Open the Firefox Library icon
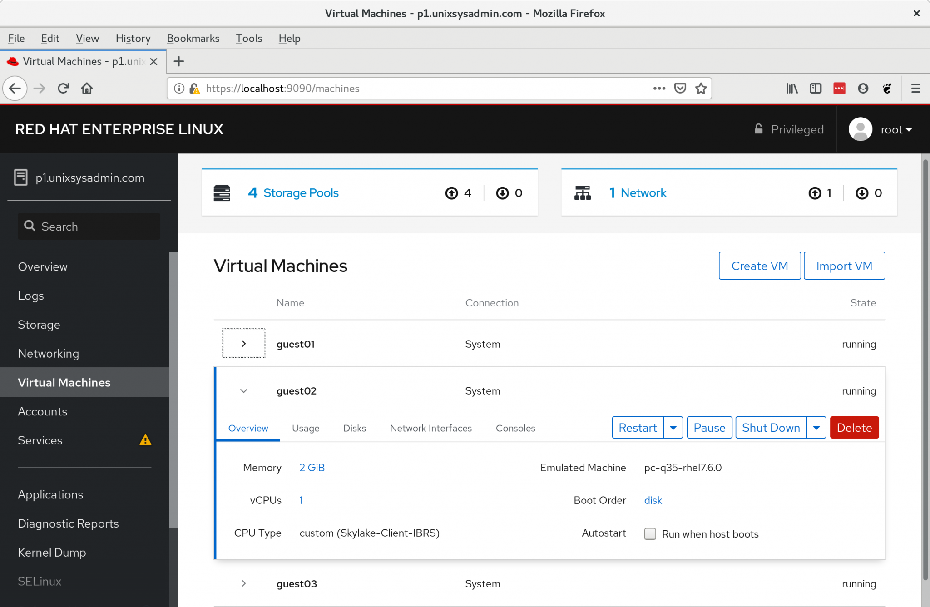 pos(792,88)
